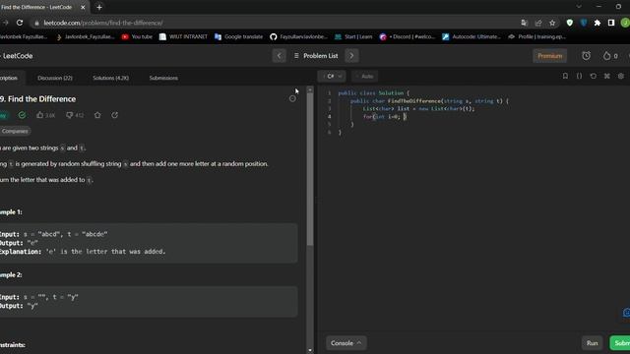Select the C# language dropdown
Viewport: 630px width, 354px height.
point(332,76)
